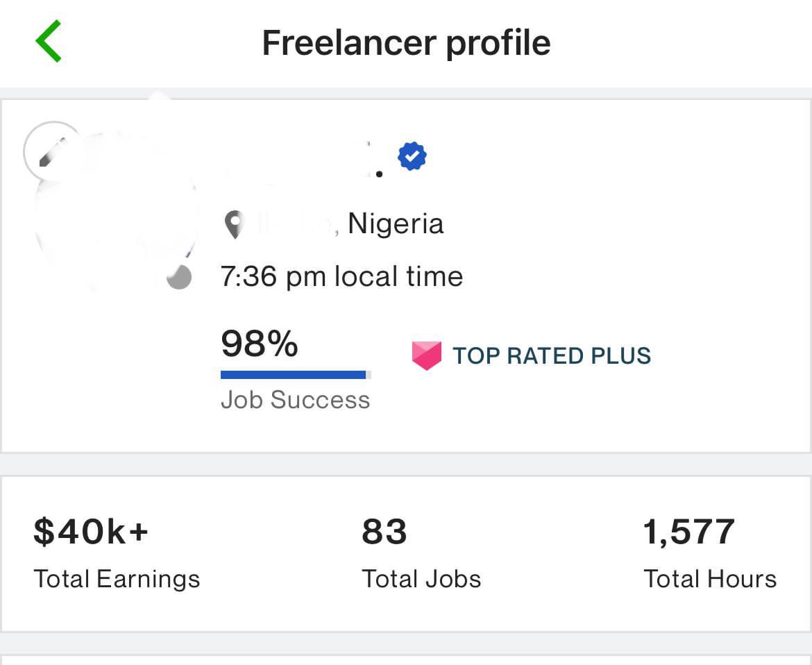Click the location pin icon
The height and width of the screenshot is (665, 812).
click(x=235, y=225)
